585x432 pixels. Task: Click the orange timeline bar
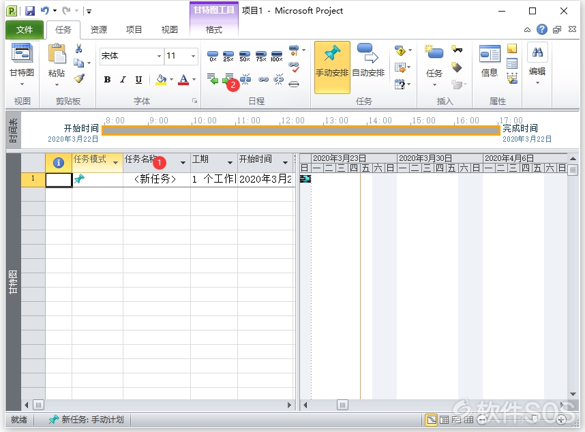pyautogui.click(x=301, y=130)
